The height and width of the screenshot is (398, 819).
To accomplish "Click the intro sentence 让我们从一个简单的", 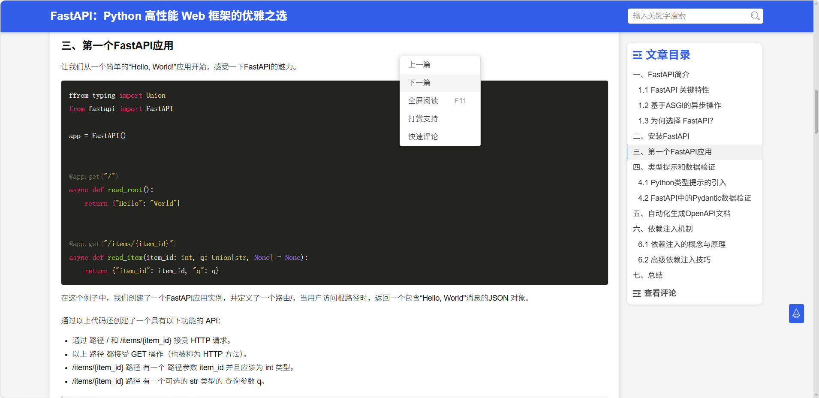I will 181,67.
